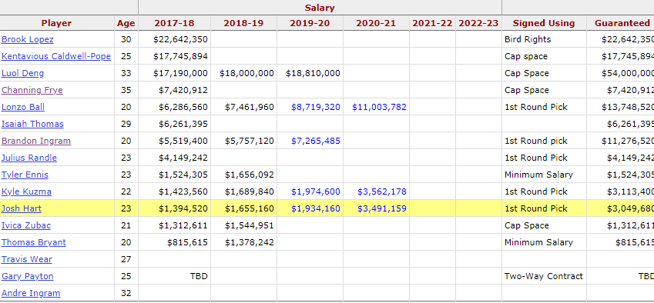Open Josh Hart in highlighted row
Viewport: 654px width, 303px height.
22,208
